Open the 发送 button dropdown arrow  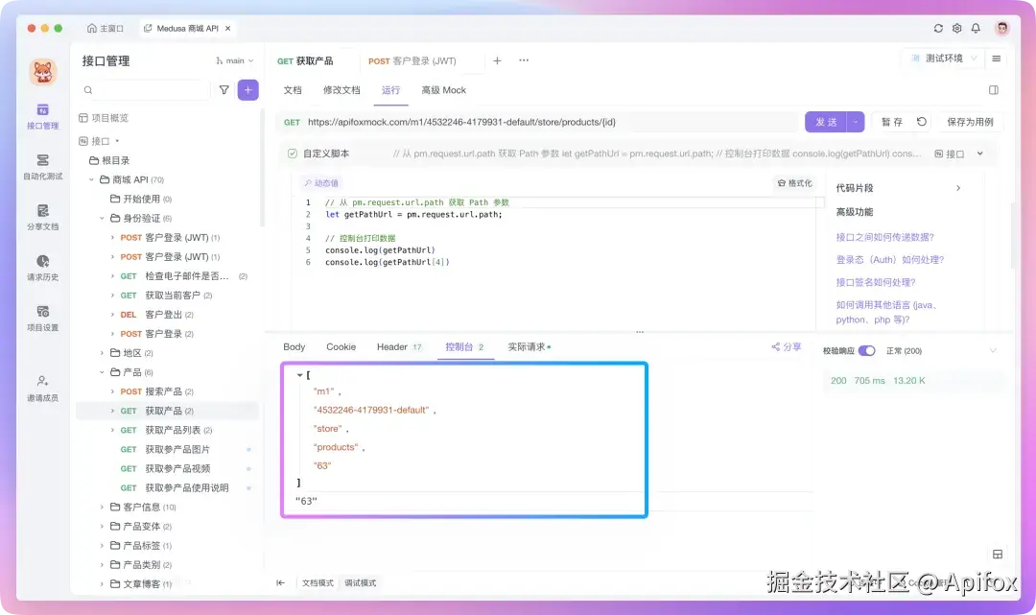coord(856,122)
